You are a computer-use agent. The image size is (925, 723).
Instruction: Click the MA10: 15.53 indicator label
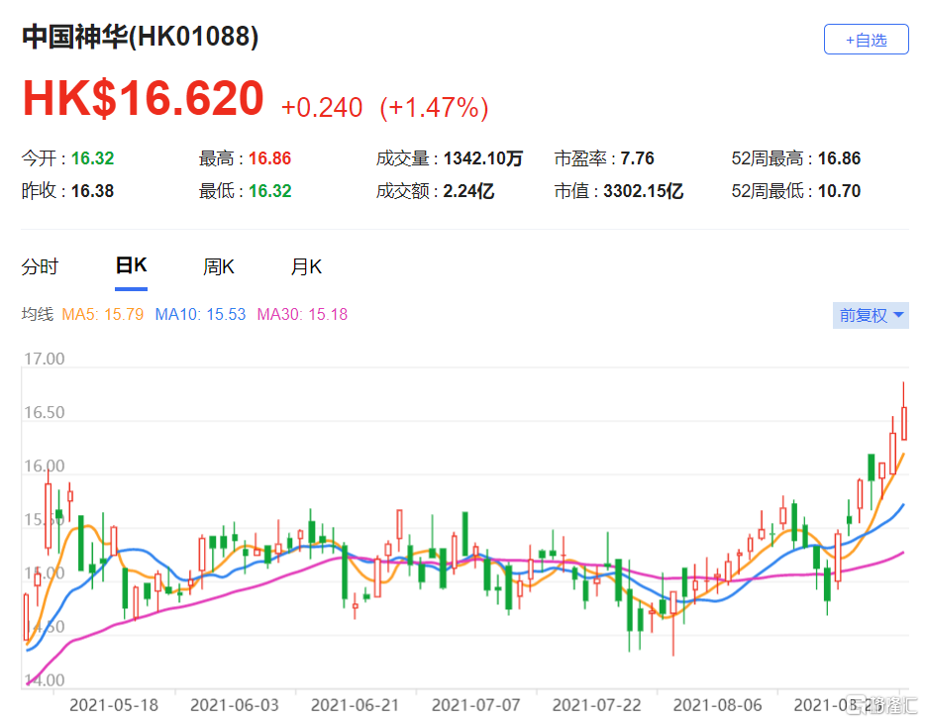coord(201,314)
